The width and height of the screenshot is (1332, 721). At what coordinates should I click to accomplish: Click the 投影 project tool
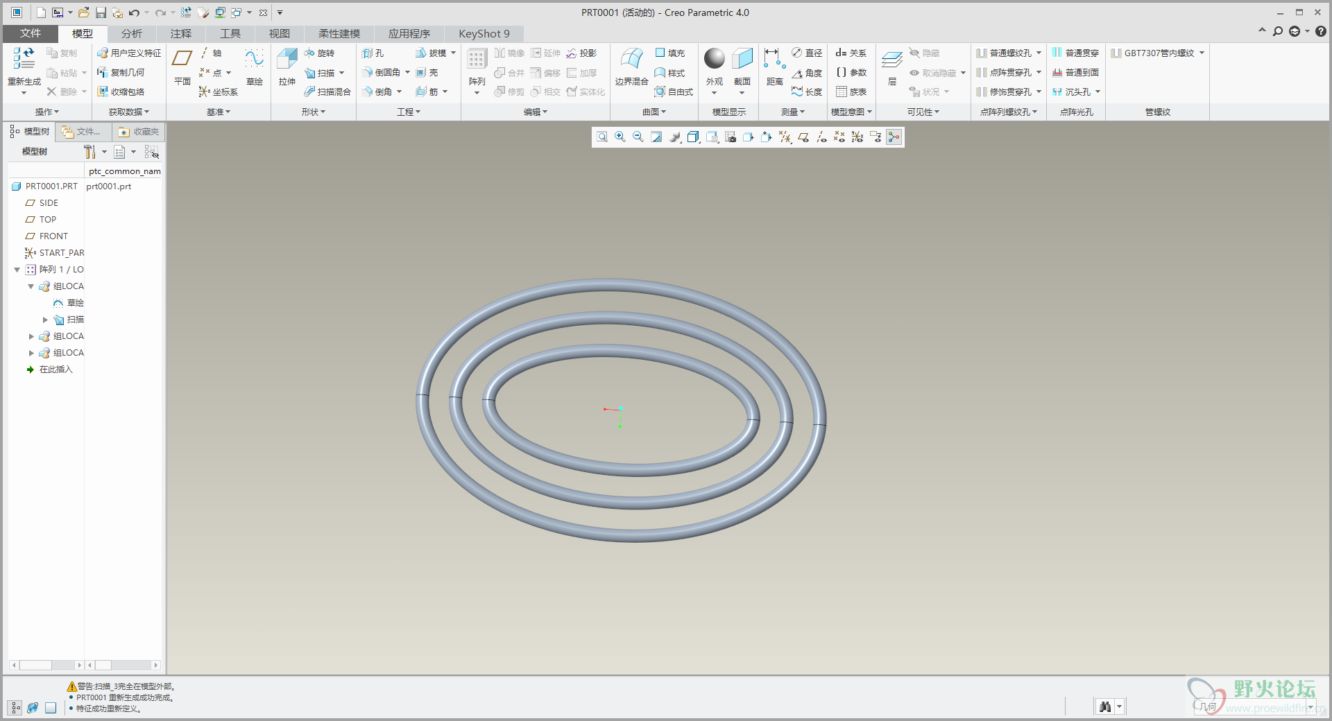[x=581, y=53]
